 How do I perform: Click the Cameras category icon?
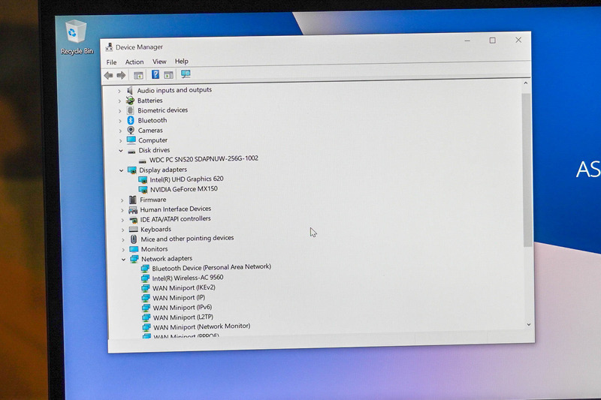(131, 130)
